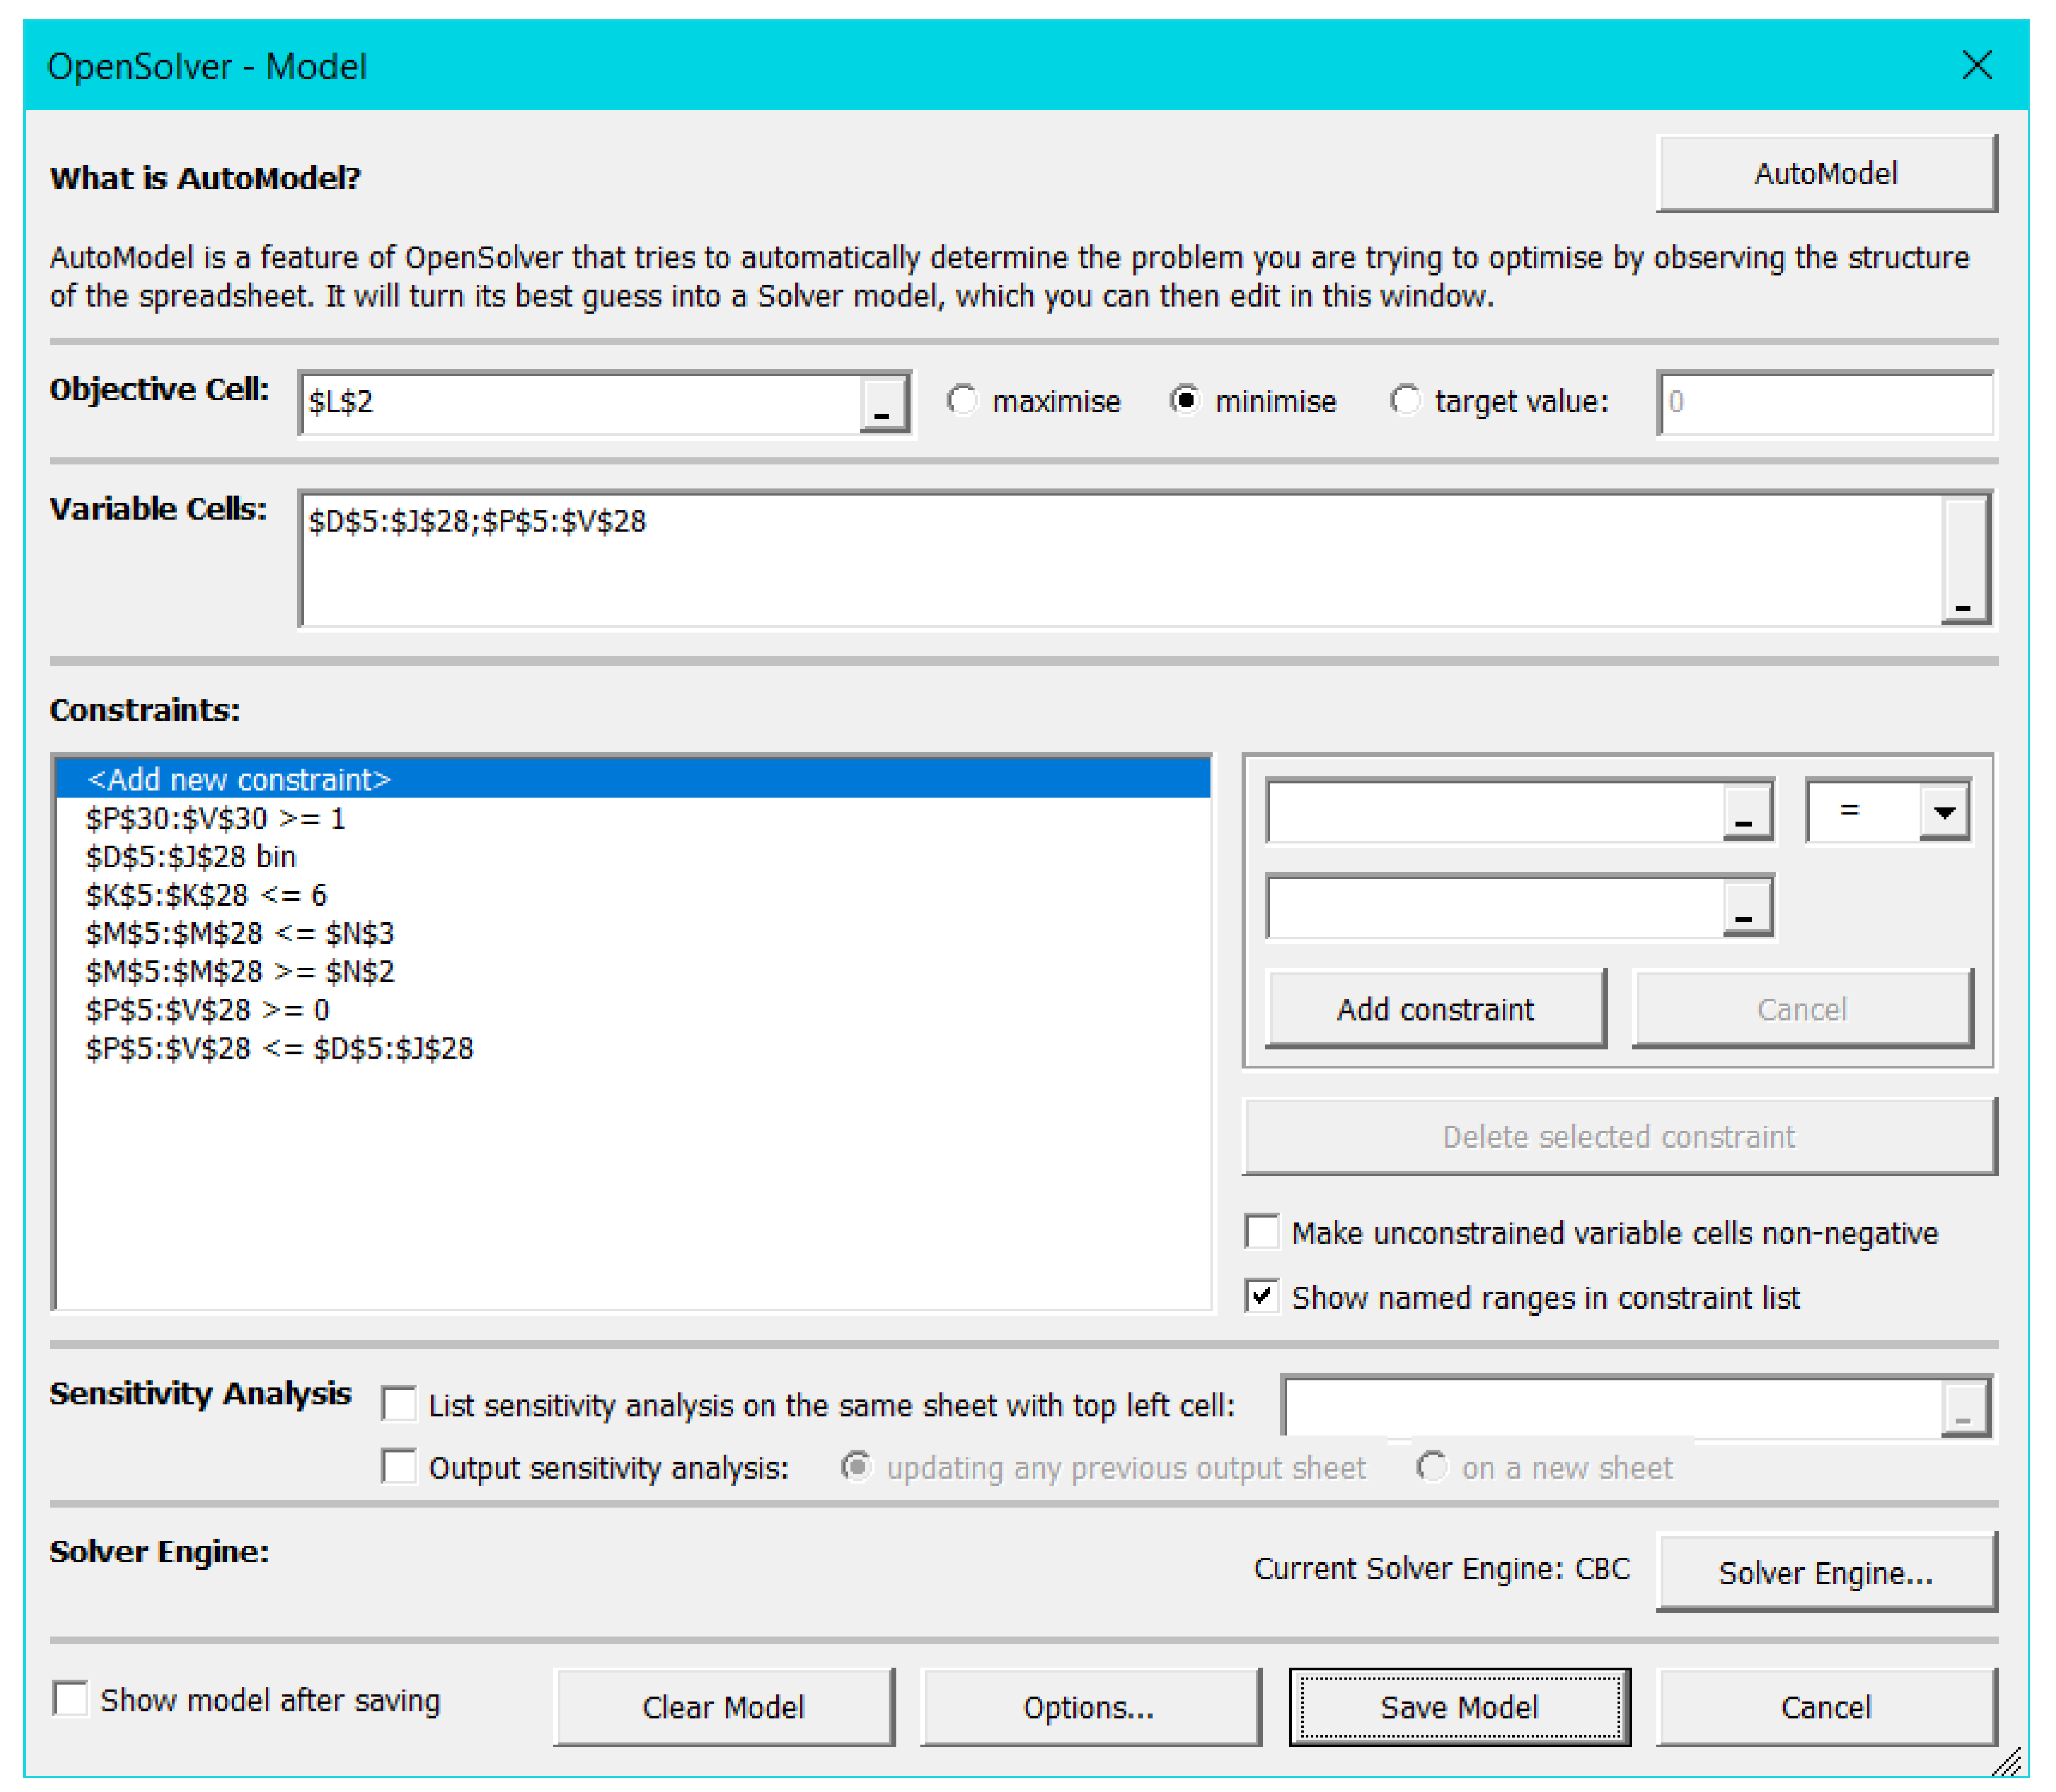Click the Save Model button

[x=1459, y=1707]
